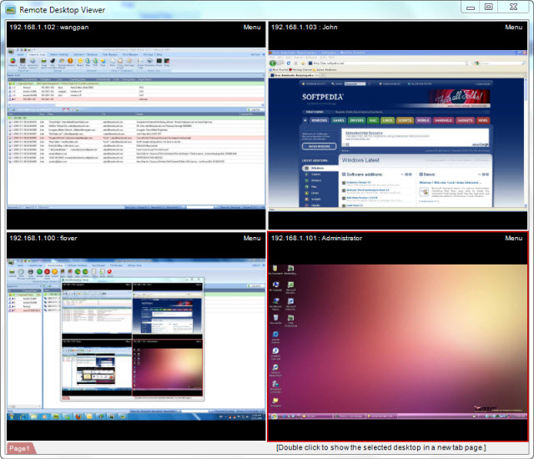Open Menu for 192.168.1.101 Administrator desktop
Image resolution: width=534 pixels, height=459 pixels.
(x=514, y=239)
